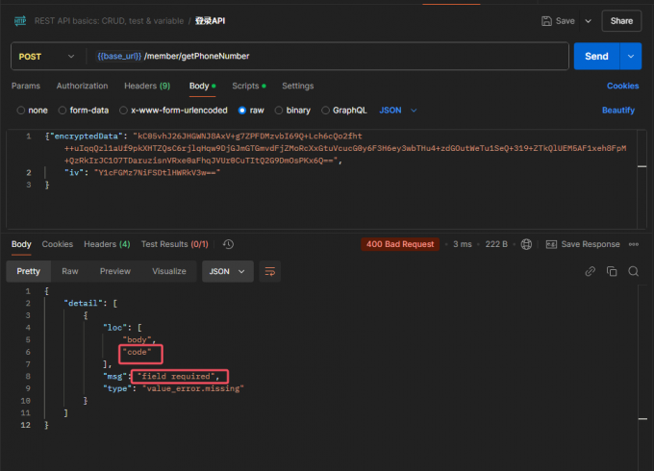The width and height of the screenshot is (654, 471).
Task: Open the POST method dropdown
Action: point(47,57)
